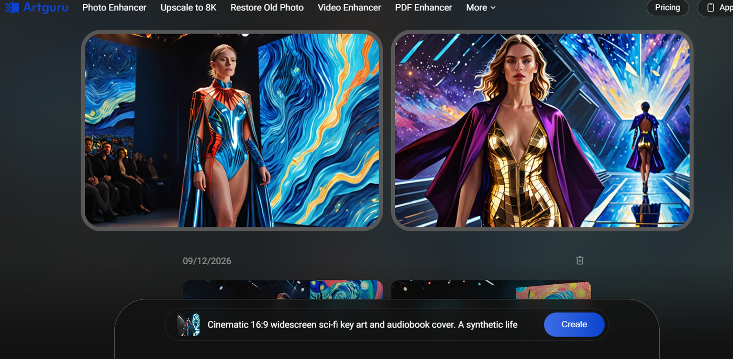Viewport: 733px width, 359px height.
Task: Open the Video Enhancer page
Action: point(349,8)
